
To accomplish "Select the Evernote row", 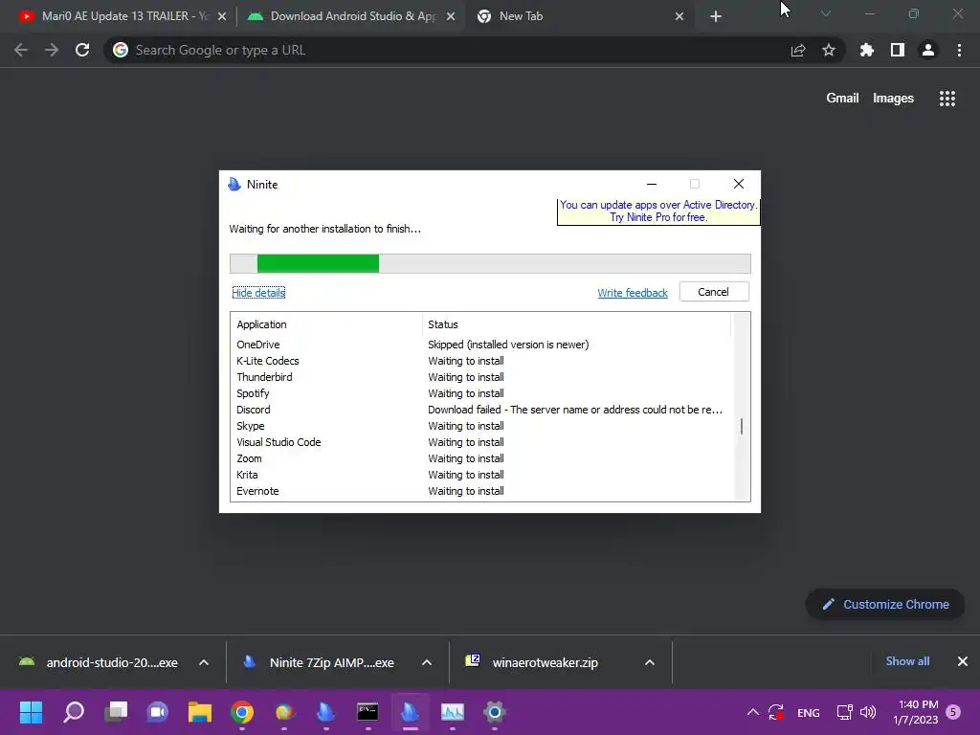I will point(481,491).
